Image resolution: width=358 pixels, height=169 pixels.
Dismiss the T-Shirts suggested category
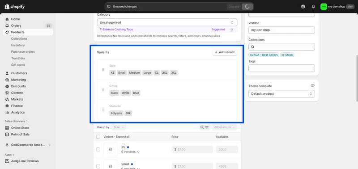(232, 30)
